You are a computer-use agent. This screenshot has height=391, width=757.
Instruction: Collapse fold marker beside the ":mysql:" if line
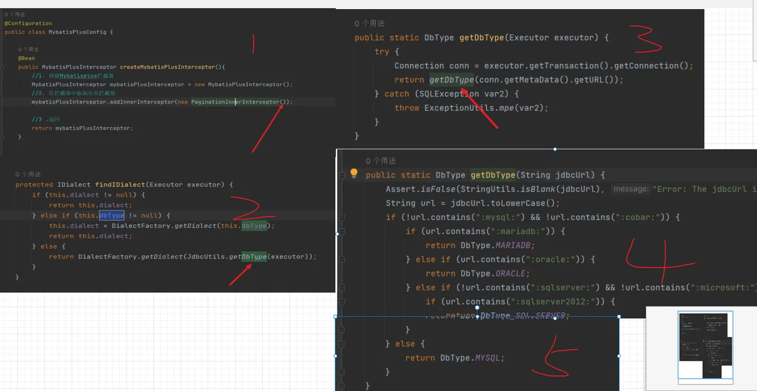pos(342,217)
